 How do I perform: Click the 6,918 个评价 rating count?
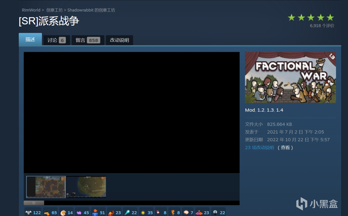coord(322,26)
